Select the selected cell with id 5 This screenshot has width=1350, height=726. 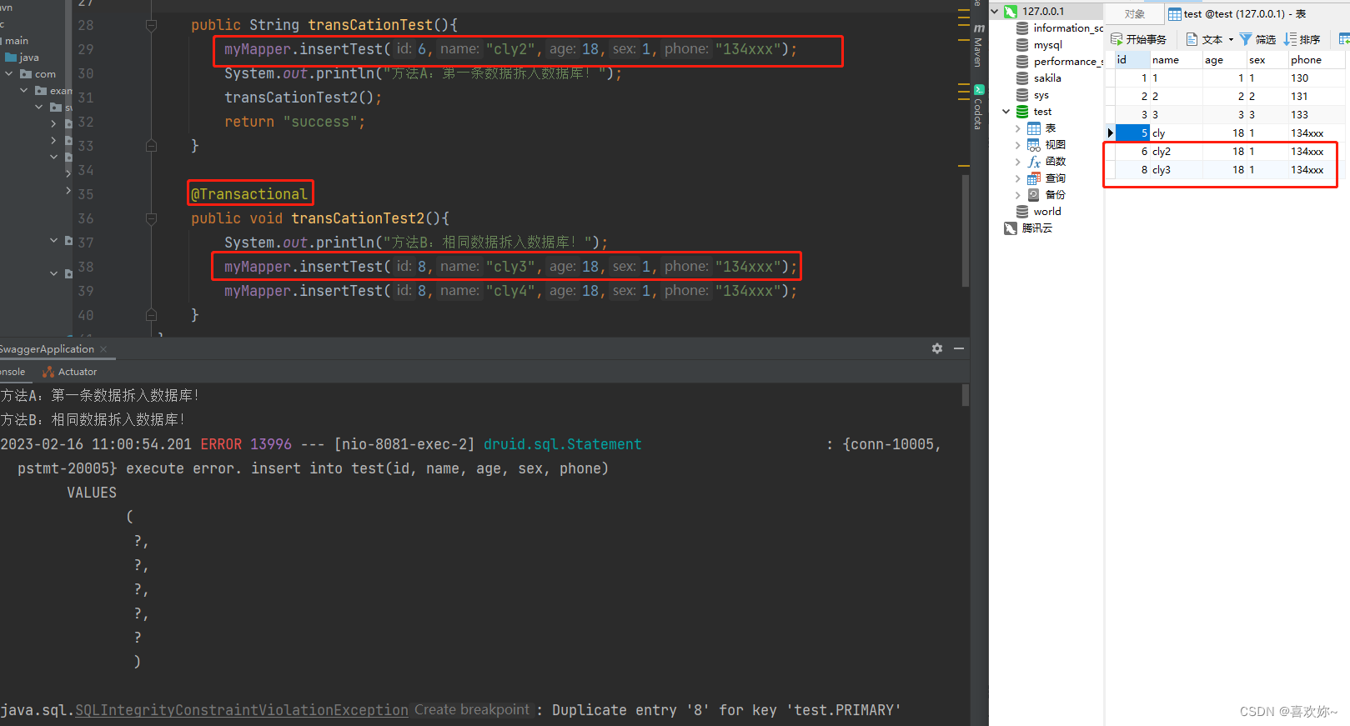(1133, 133)
